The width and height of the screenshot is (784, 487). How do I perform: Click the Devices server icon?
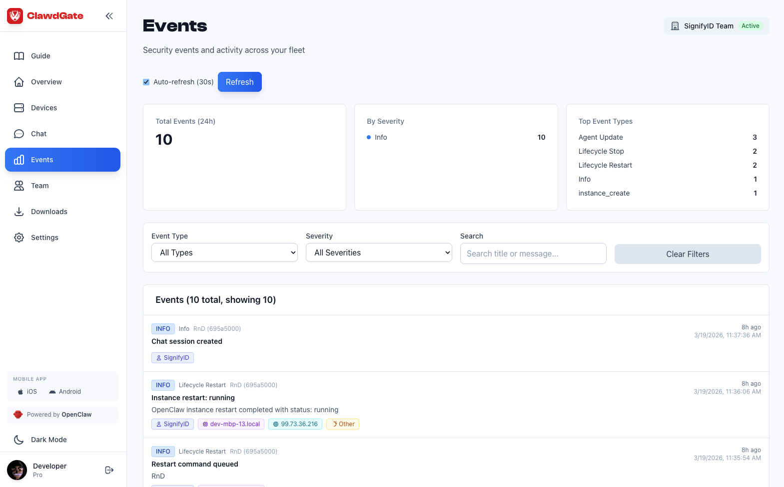(19, 108)
